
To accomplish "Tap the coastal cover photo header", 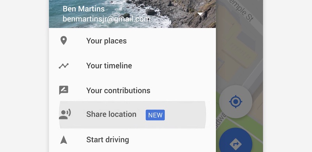I will tap(132, 14).
